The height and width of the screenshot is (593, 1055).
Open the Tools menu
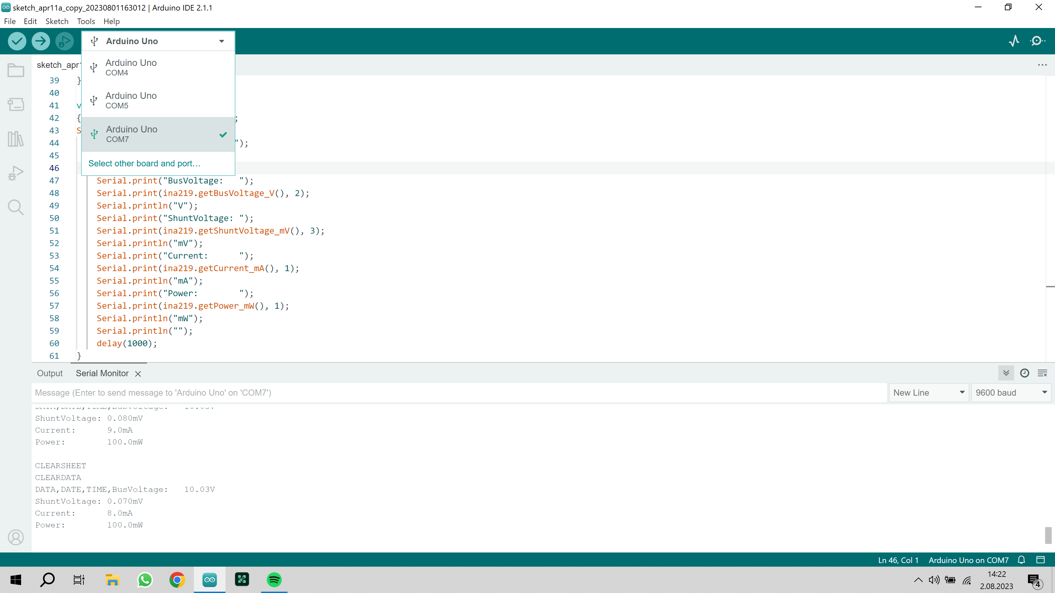pos(86,21)
